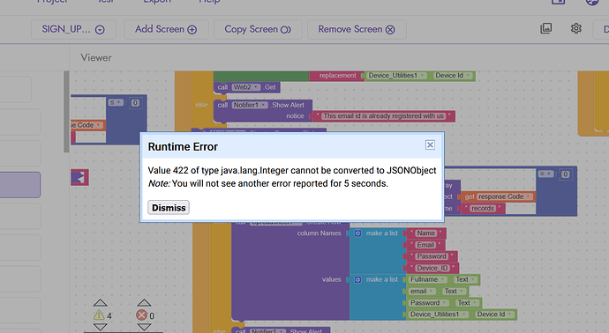Open the settings gear icon
The width and height of the screenshot is (609, 333).
(576, 28)
